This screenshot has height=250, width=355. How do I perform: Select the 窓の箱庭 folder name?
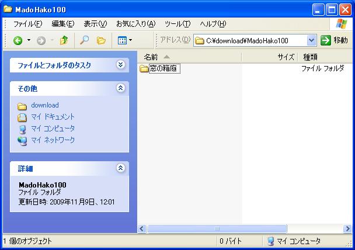click(x=165, y=68)
